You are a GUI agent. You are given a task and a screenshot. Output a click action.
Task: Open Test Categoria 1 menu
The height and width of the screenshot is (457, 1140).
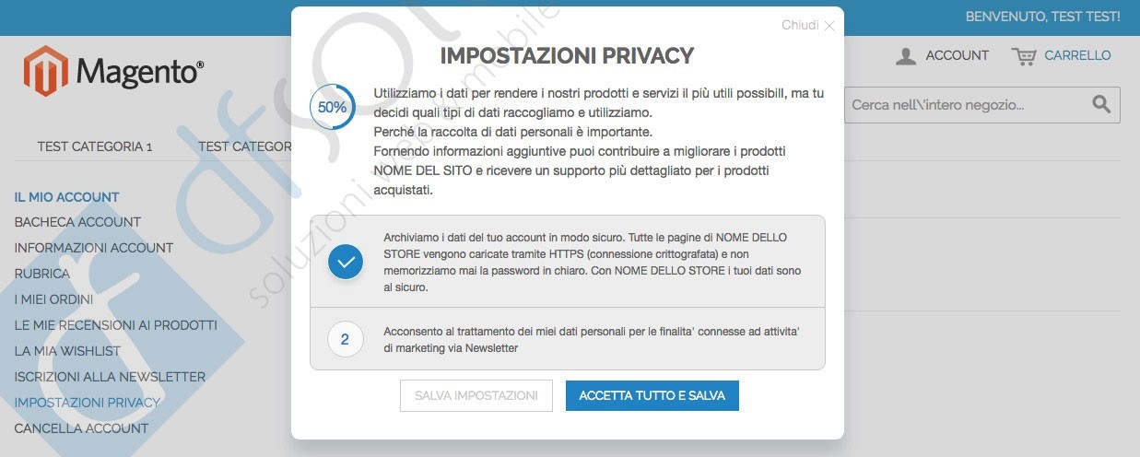pos(95,146)
